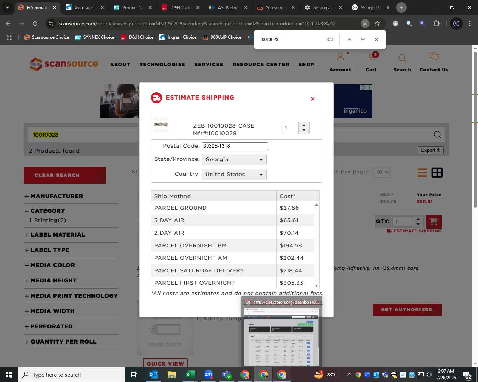This screenshot has height=382, width=478.
Task: Open the TECHNOLOGIES menu
Action: (162, 65)
